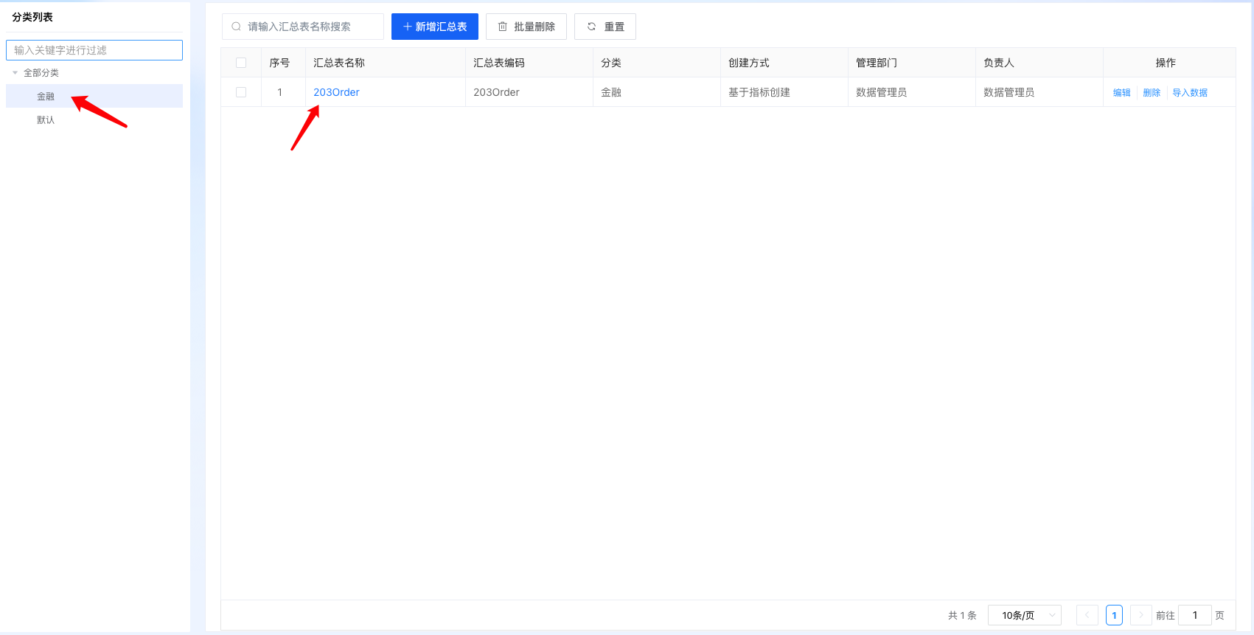The width and height of the screenshot is (1254, 635).
Task: Click the 前往 page number input
Action: [x=1195, y=615]
